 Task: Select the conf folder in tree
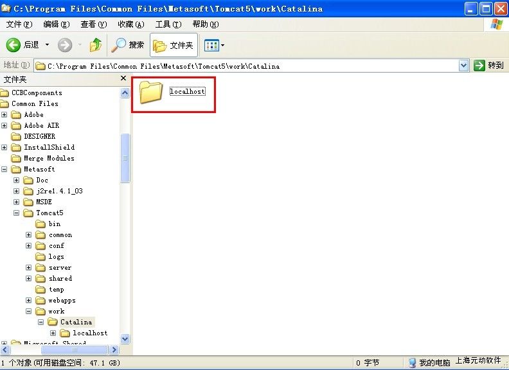coord(56,246)
